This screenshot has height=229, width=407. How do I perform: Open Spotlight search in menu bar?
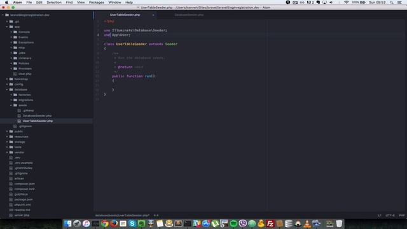pyautogui.click(x=391, y=3)
